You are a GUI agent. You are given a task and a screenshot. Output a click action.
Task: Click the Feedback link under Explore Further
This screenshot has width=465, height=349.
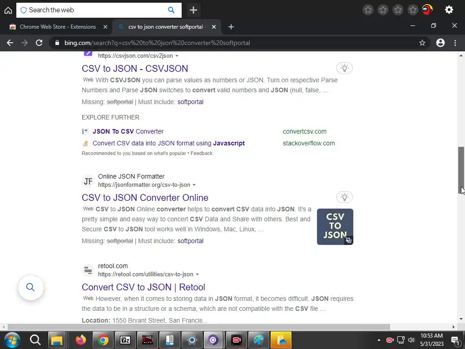pos(201,154)
